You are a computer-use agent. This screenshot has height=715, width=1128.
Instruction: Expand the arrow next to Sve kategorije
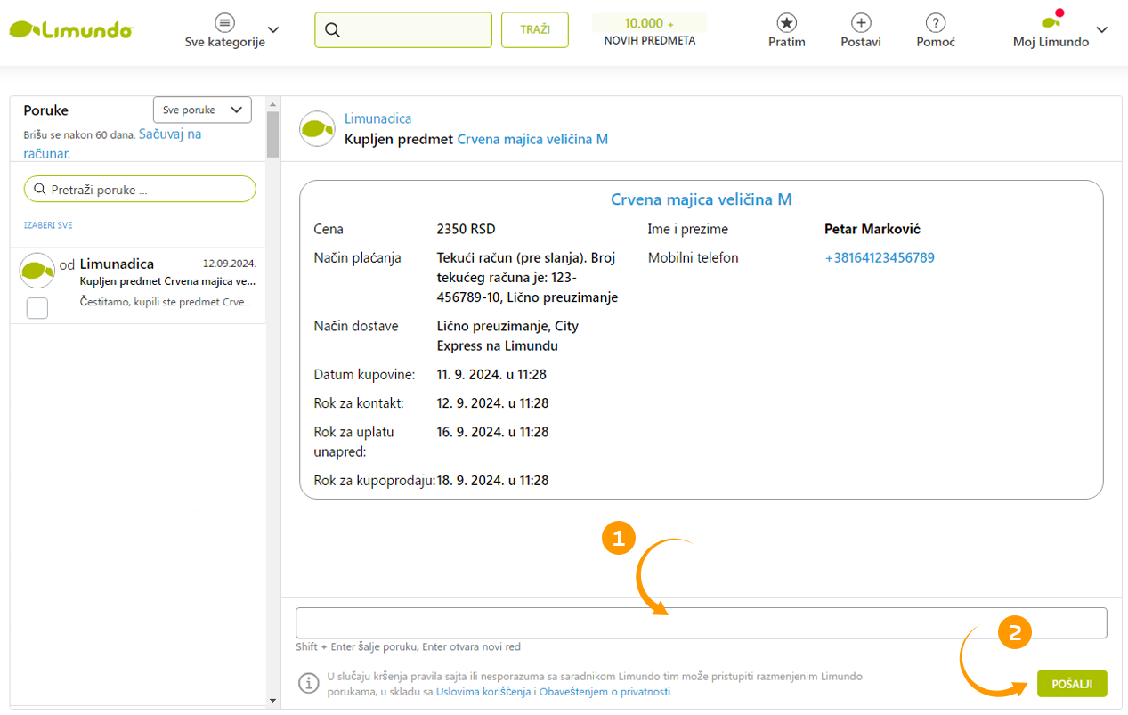point(273,29)
